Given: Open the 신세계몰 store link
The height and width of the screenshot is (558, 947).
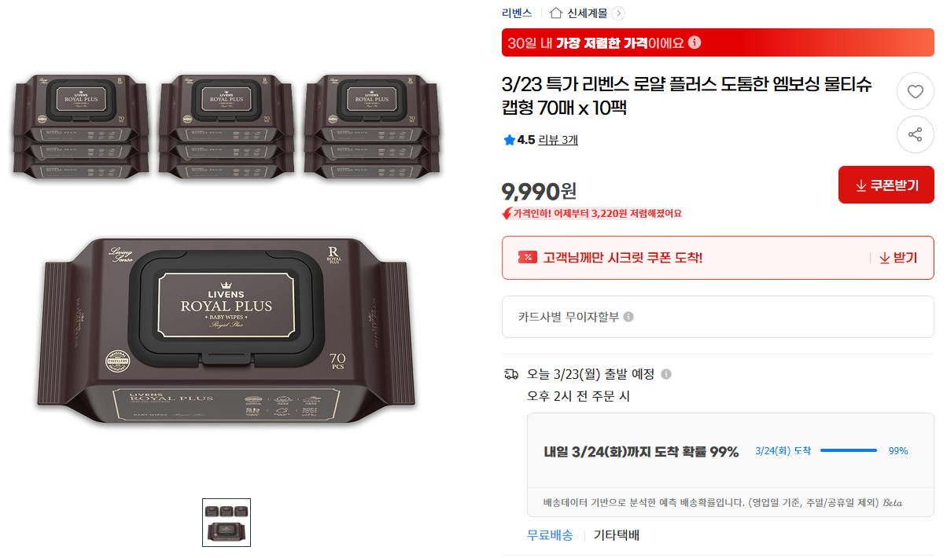Looking at the screenshot, I should tap(588, 13).
